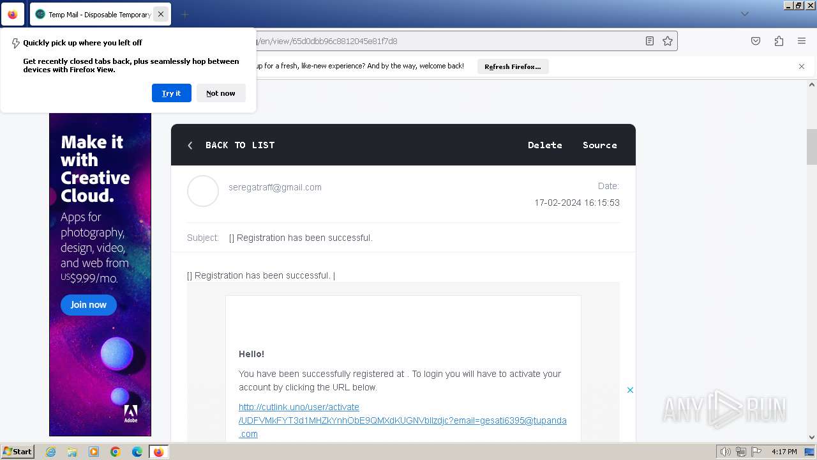Open the Action Center flag icon
The image size is (817, 460).
click(756, 452)
